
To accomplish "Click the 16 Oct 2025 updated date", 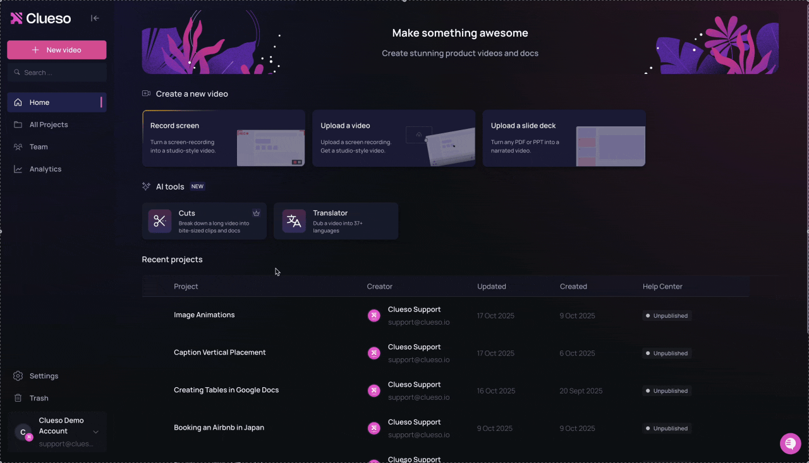I will pyautogui.click(x=496, y=391).
